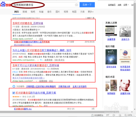The width and height of the screenshot is (136, 117).
Task: Select the 网页 tab
Action: tap(17, 12)
